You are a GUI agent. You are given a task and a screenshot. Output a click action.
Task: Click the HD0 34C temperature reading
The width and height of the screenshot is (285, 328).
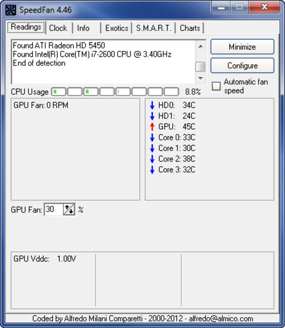click(177, 105)
